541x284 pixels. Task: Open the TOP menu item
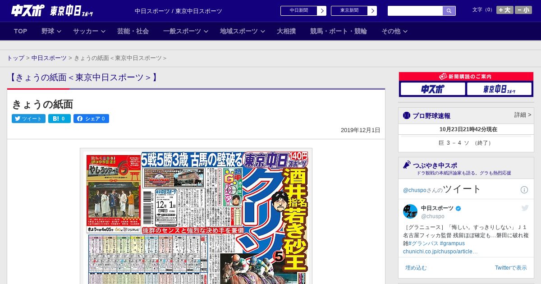point(21,31)
